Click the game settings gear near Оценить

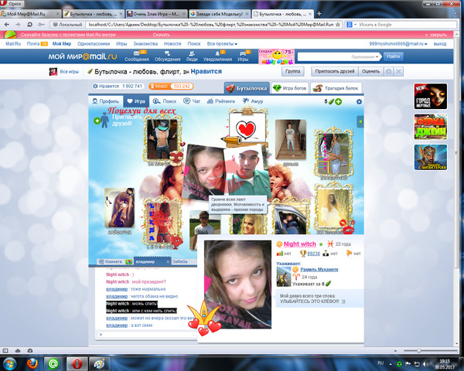click(388, 71)
